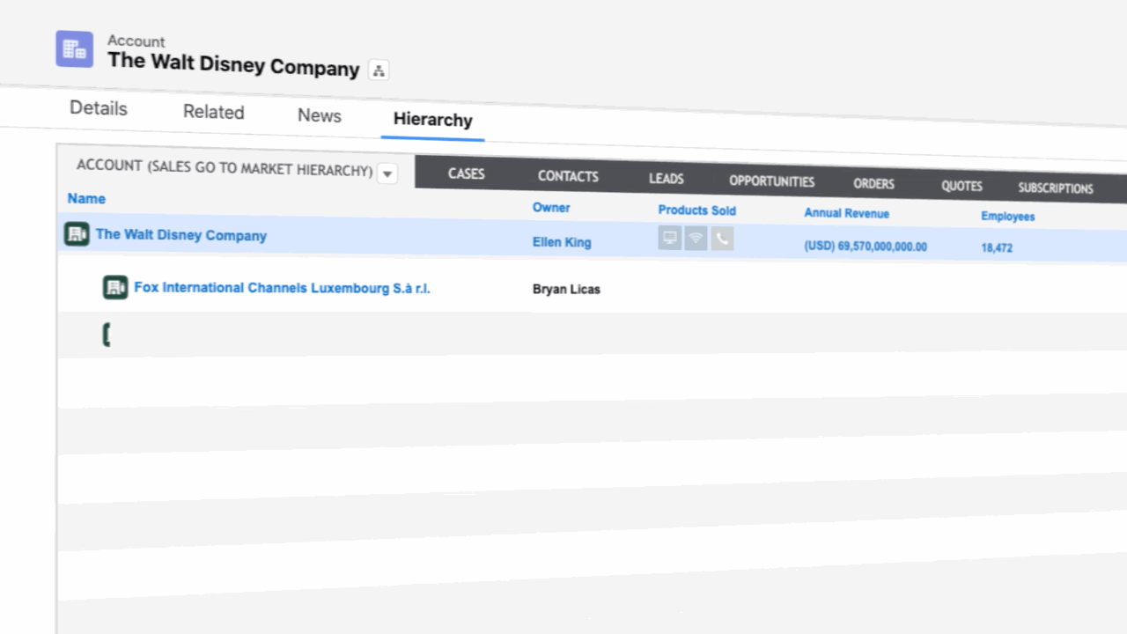Image resolution: width=1127 pixels, height=634 pixels.
Task: Click the view hierarchy icon beside the account title
Action: [x=379, y=70]
